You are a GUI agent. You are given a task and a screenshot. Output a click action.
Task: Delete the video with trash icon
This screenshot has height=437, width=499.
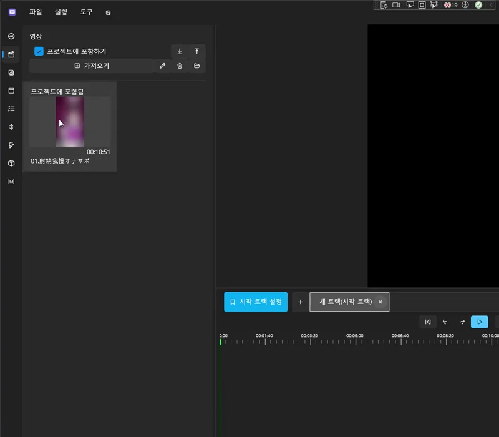pos(180,66)
